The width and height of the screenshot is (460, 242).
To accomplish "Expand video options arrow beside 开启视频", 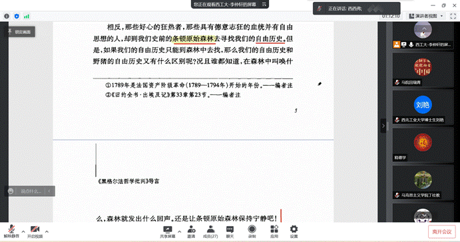I will coord(47,231).
